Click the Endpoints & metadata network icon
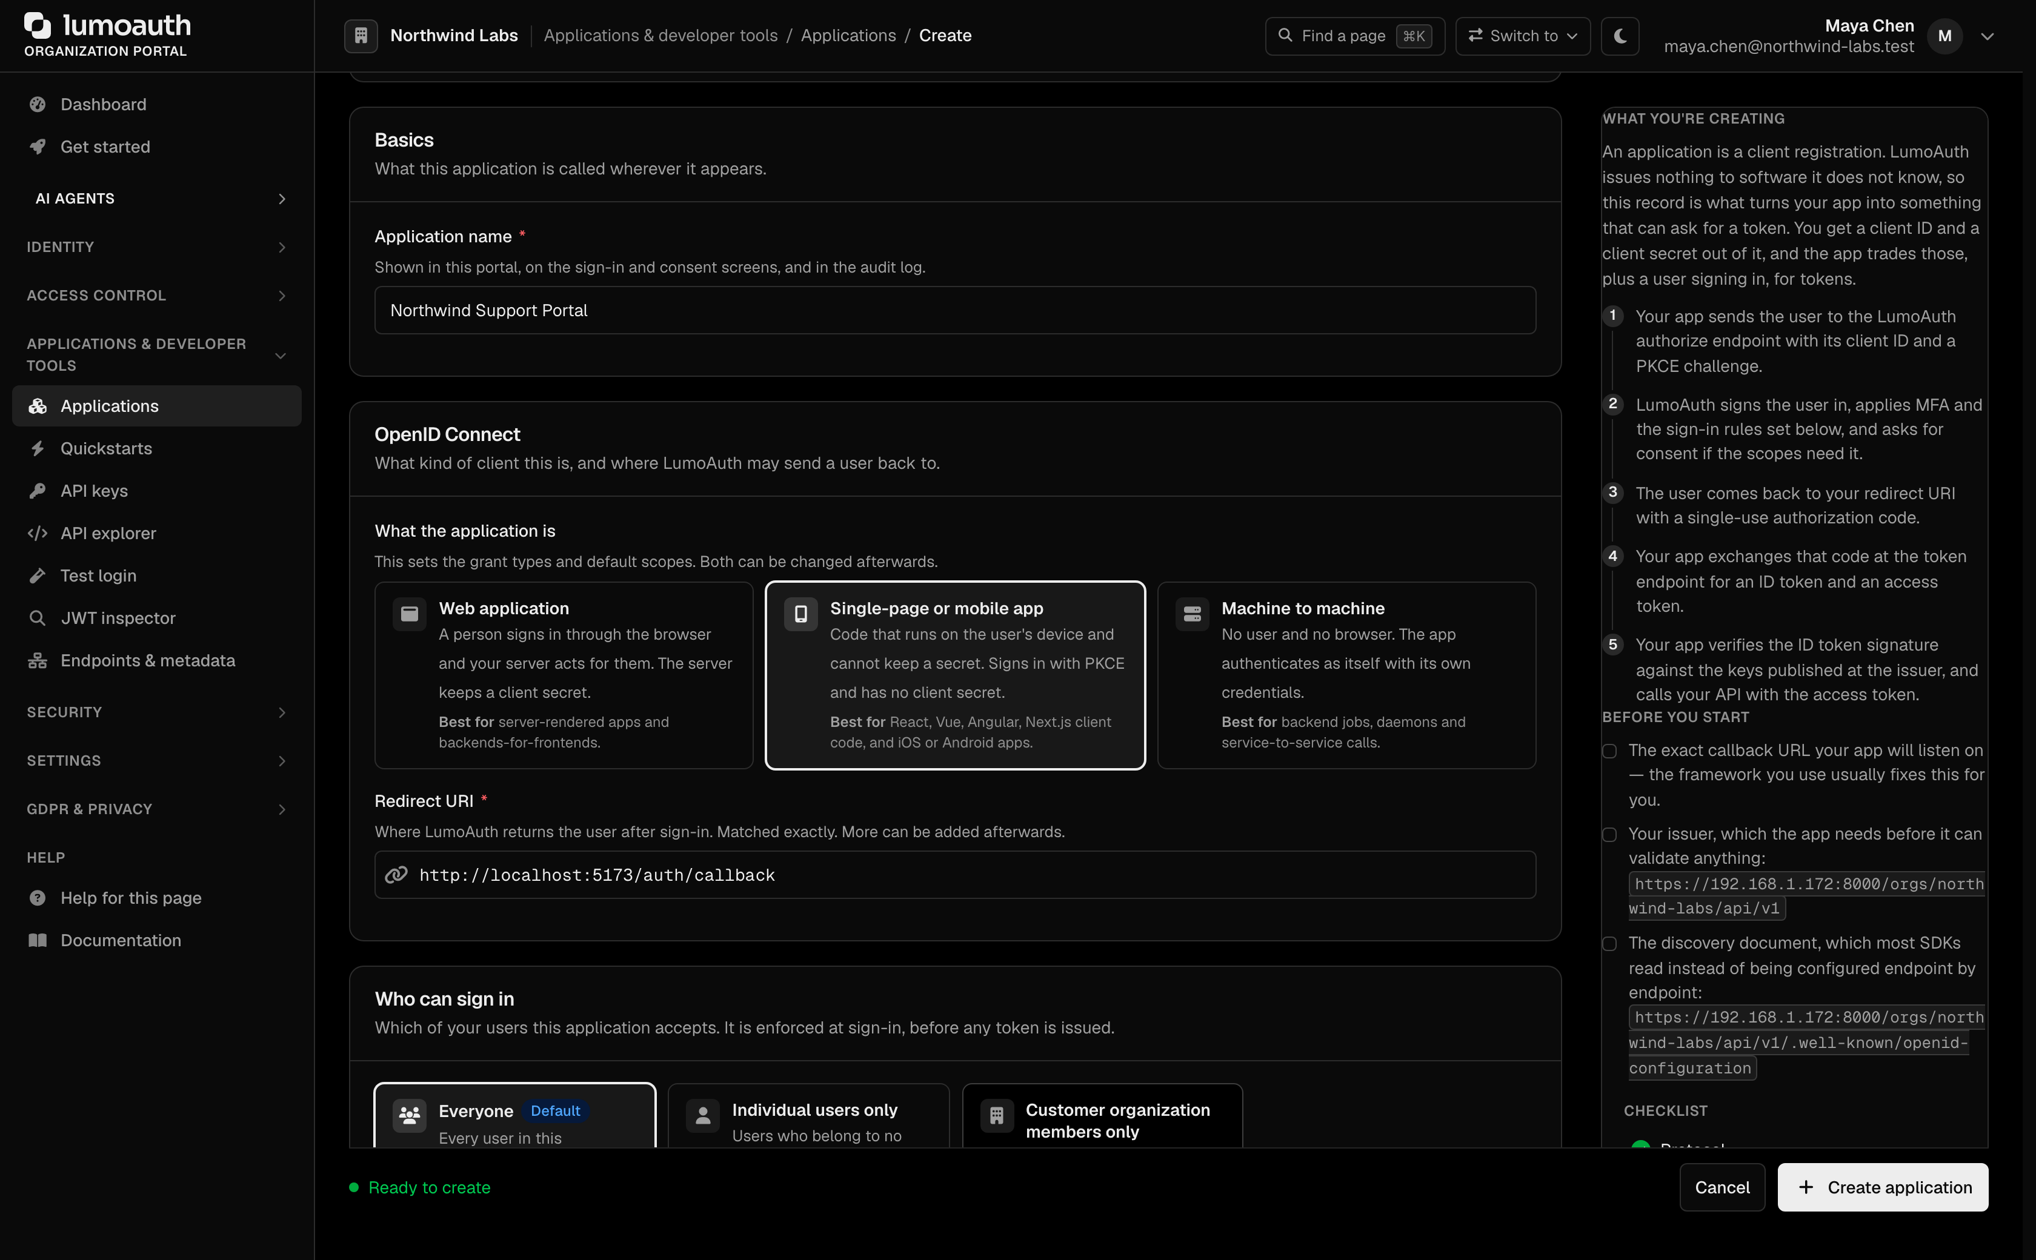The height and width of the screenshot is (1260, 2036). tap(38, 661)
